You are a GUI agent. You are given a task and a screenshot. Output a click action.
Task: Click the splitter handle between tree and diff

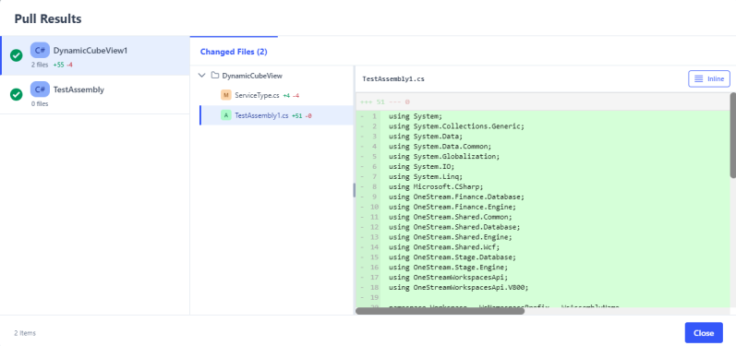(x=355, y=190)
